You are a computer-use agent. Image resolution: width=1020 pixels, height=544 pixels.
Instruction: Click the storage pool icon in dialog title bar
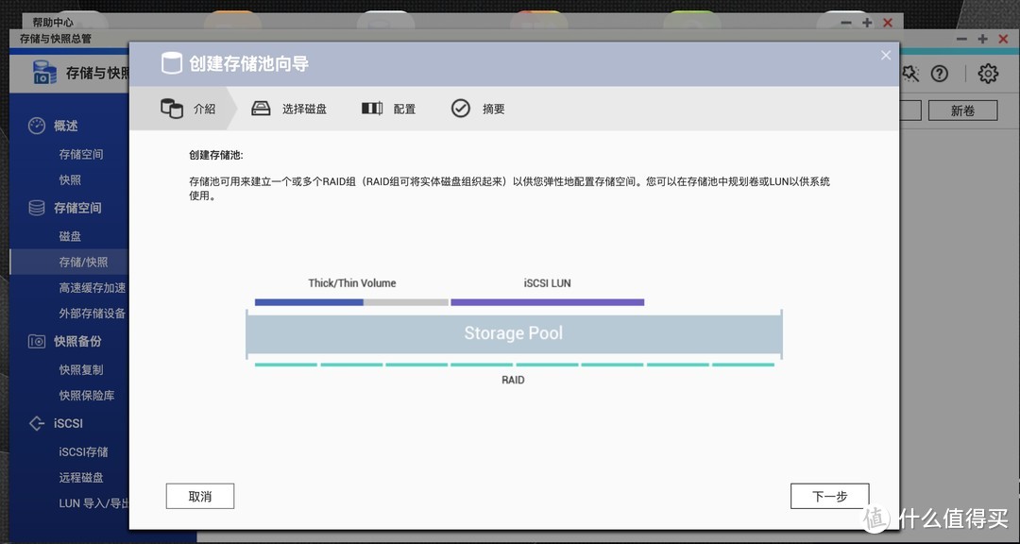click(x=172, y=63)
